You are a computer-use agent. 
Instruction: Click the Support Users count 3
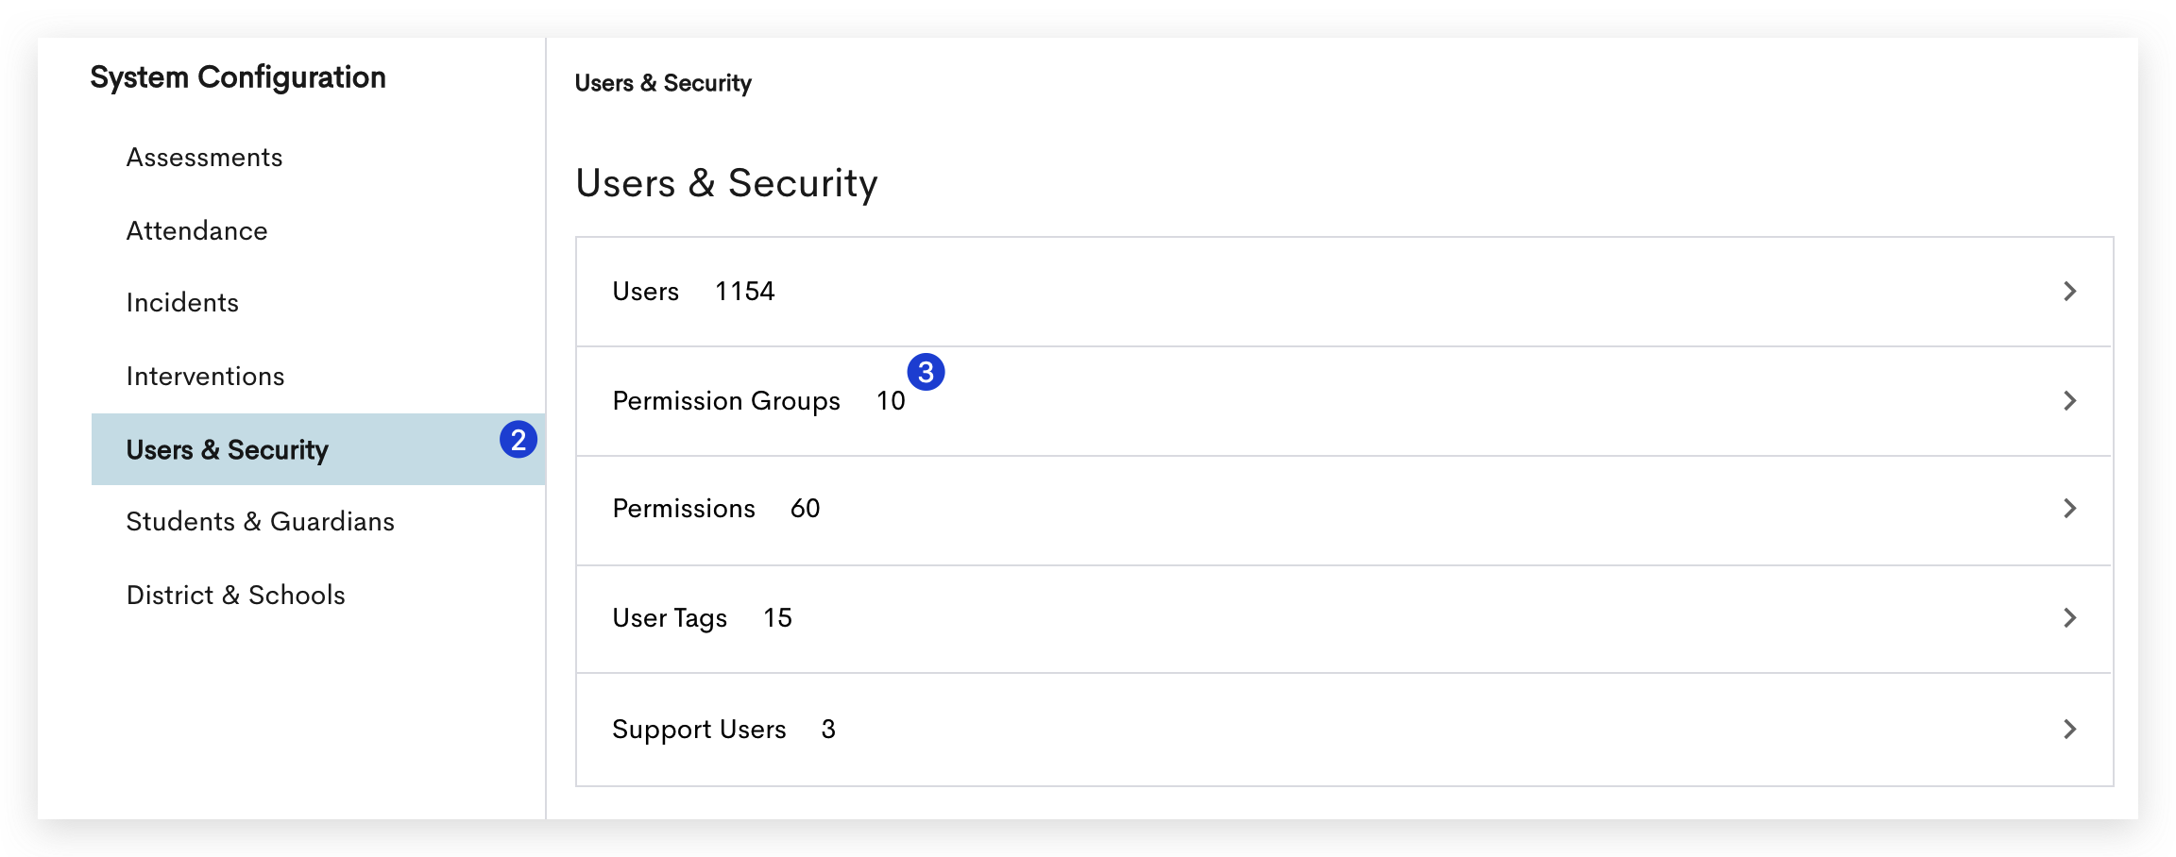pos(828,730)
